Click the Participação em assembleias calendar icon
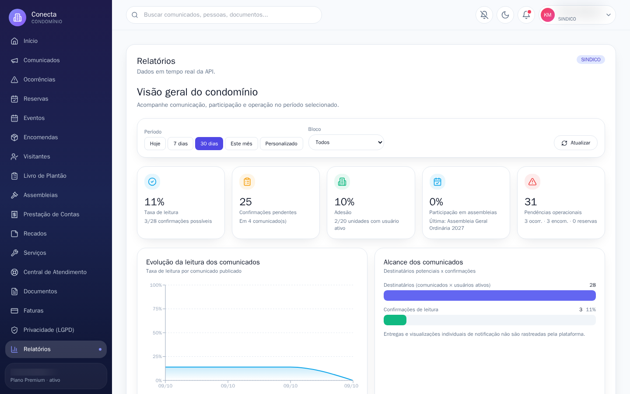 pos(437,182)
